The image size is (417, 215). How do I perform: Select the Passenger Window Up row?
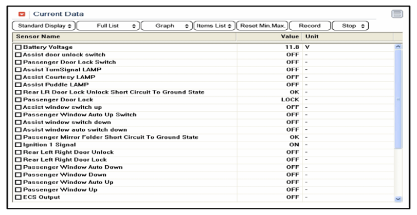[154, 190]
